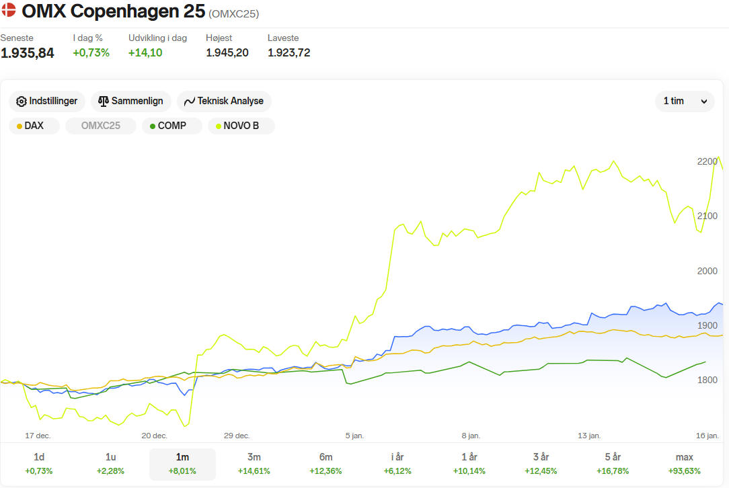This screenshot has height=488, width=729.
Task: Select the 1 år period tab
Action: click(x=469, y=464)
